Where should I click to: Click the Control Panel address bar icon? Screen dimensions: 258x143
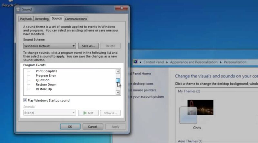(135, 62)
